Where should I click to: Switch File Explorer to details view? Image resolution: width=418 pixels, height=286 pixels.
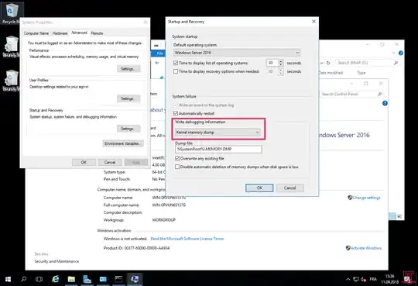point(392,216)
